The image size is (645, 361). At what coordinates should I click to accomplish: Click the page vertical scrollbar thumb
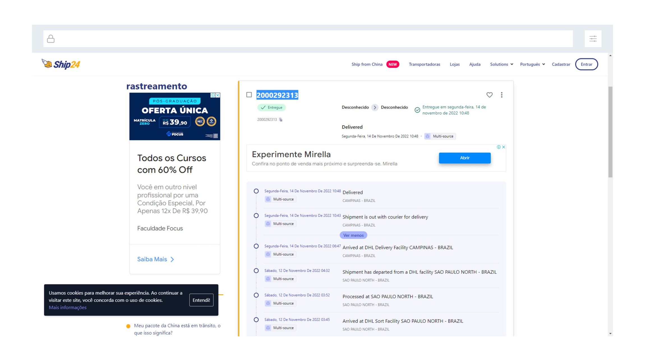click(610, 132)
